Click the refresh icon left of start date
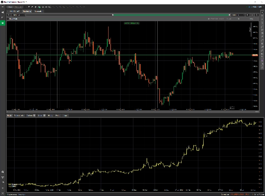 coord(9,15)
